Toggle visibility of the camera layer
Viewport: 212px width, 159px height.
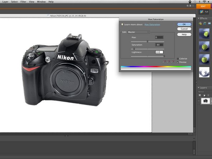click(x=199, y=101)
